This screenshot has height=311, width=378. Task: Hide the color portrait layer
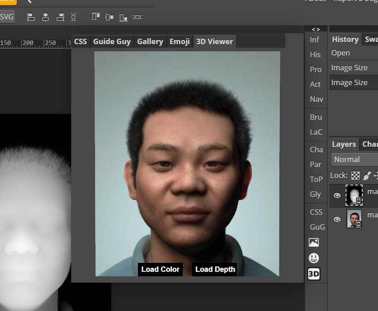click(337, 219)
